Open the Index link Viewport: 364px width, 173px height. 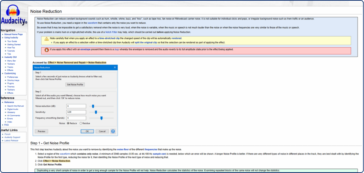coord(10,122)
